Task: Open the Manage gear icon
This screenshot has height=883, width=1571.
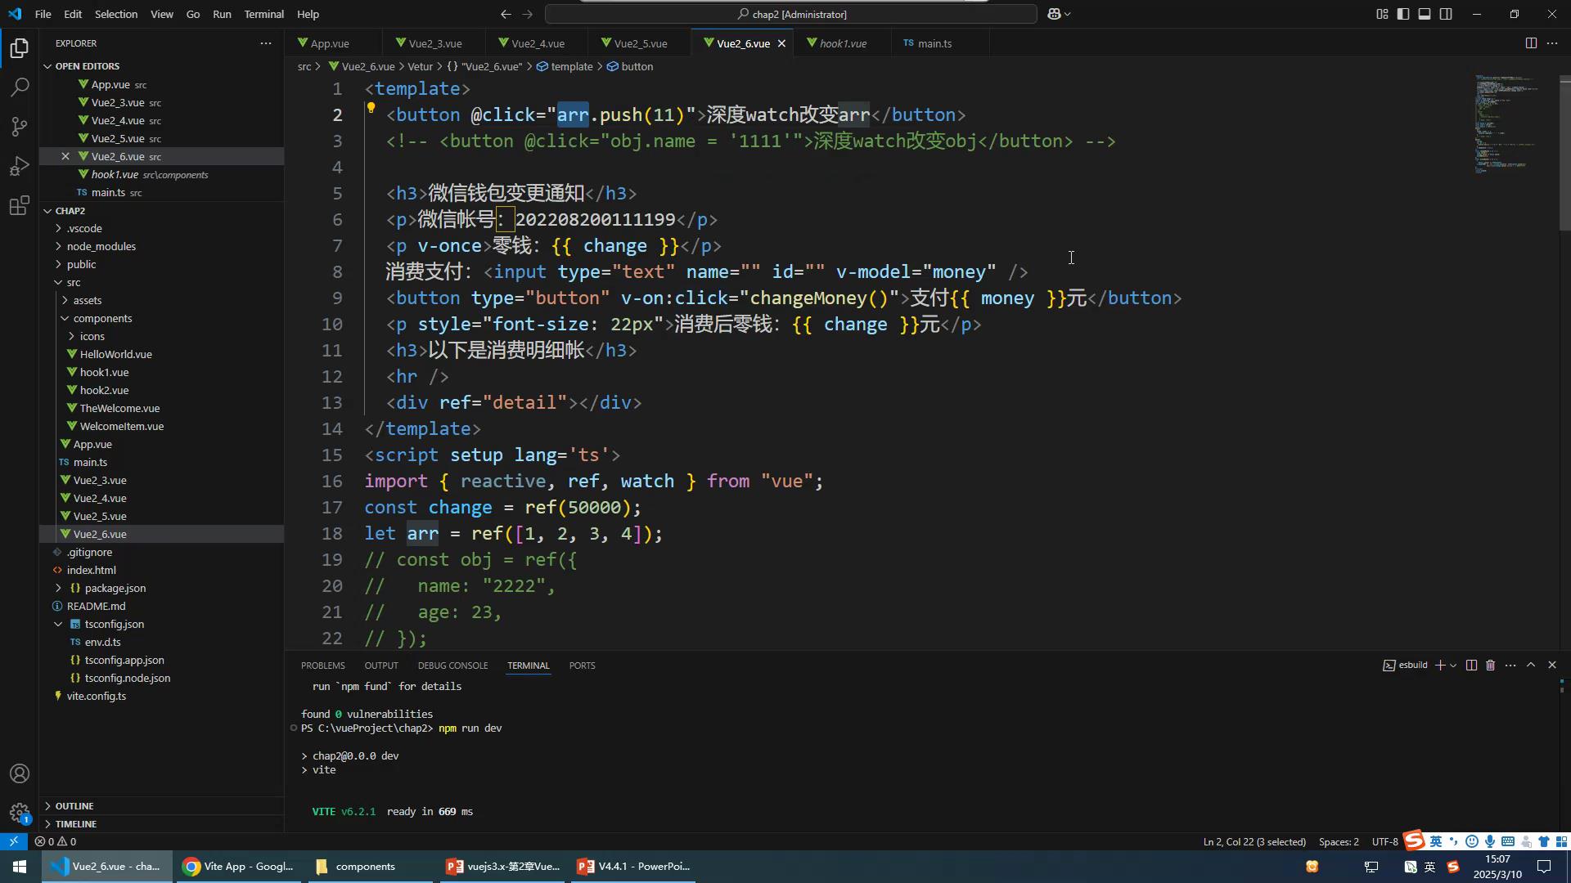Action: 20,813
